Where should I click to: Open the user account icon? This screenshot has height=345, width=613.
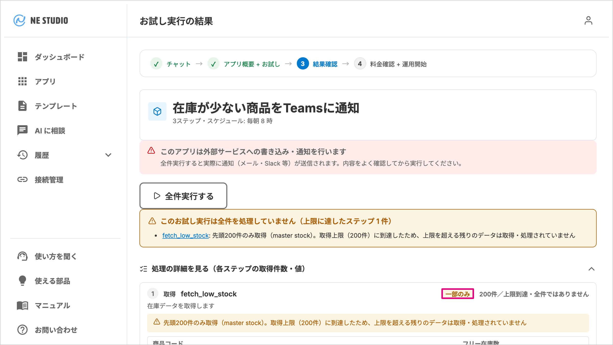coord(588,20)
